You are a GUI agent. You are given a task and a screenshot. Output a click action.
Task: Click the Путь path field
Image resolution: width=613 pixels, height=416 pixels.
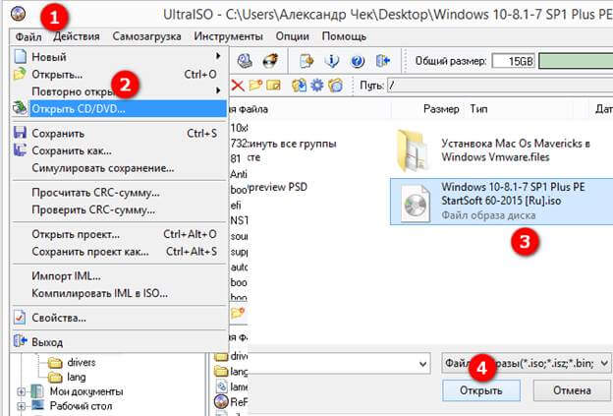(x=500, y=86)
